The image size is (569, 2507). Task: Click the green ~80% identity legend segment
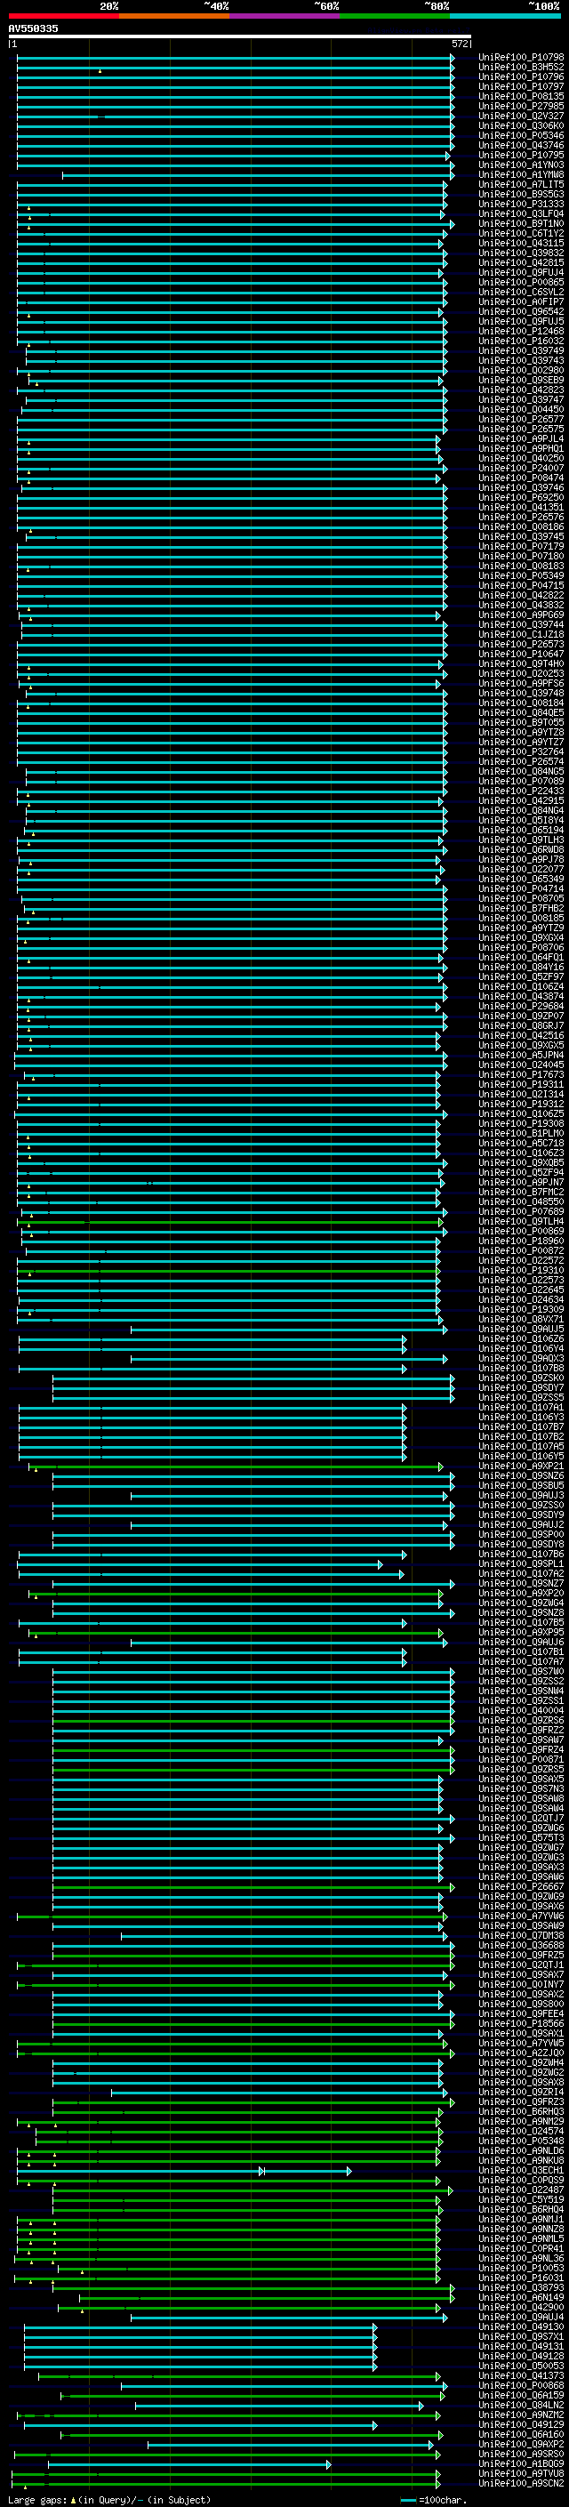tap(395, 17)
